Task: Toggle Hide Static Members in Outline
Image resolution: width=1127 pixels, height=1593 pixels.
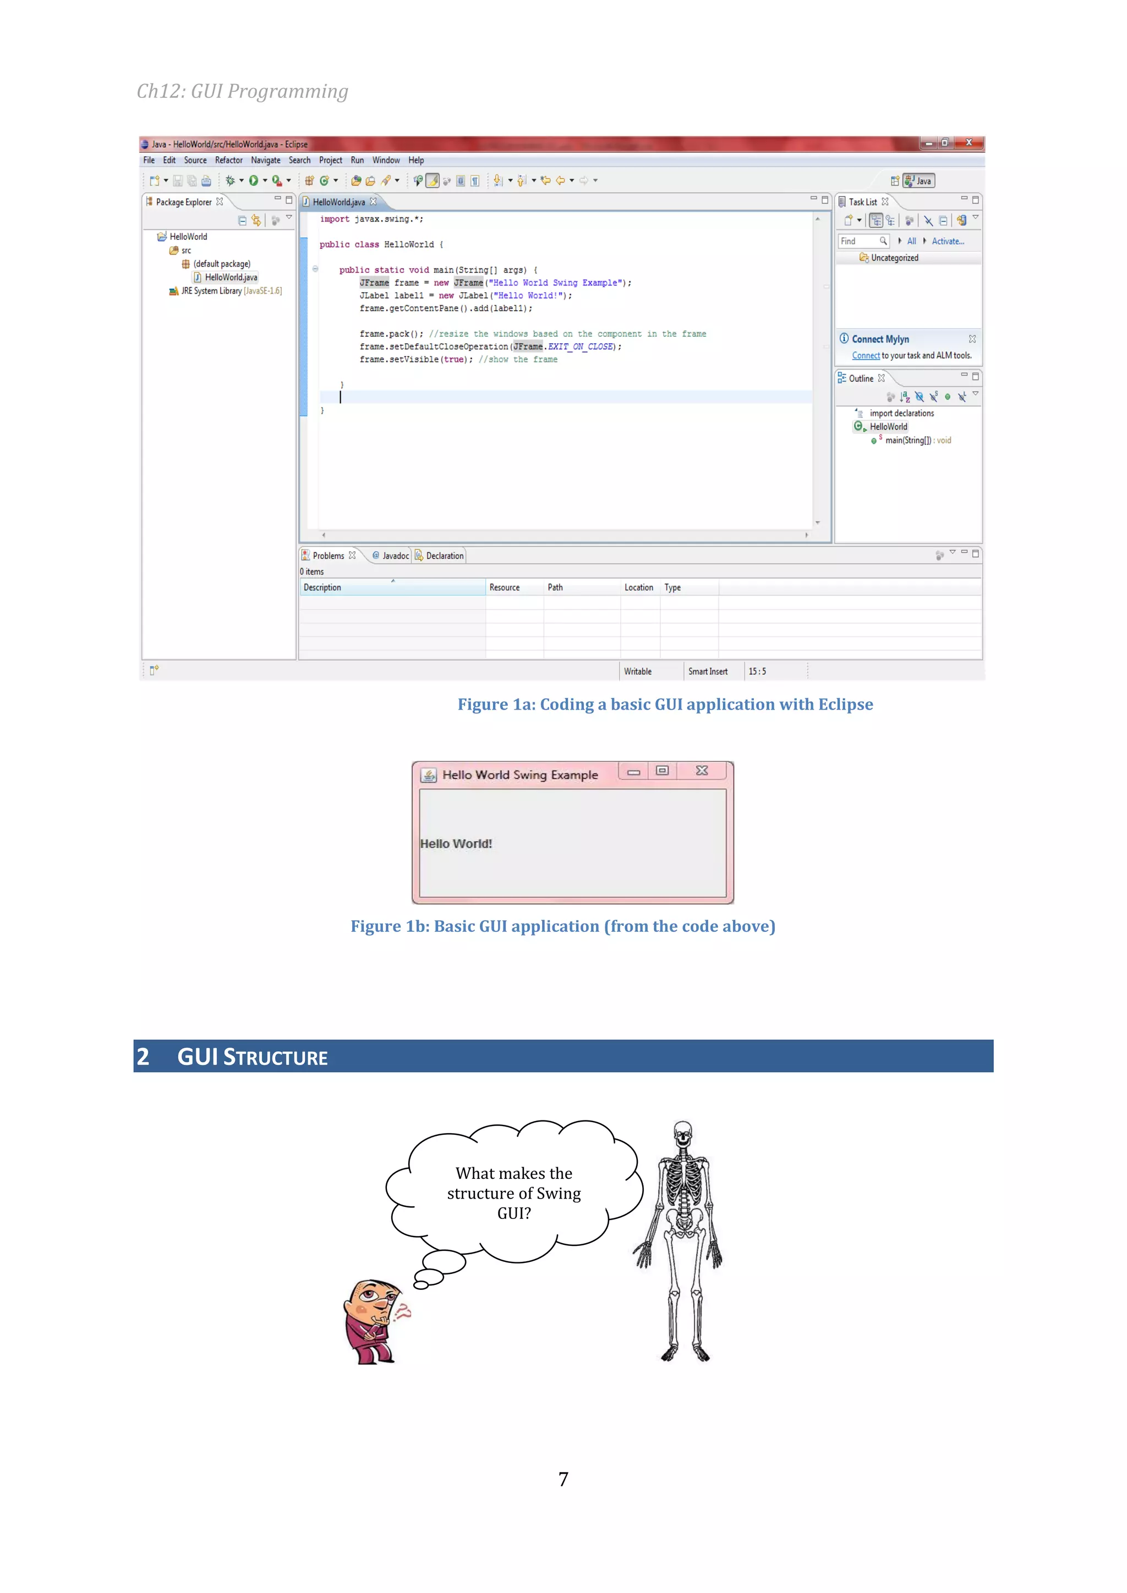Action: click(934, 397)
